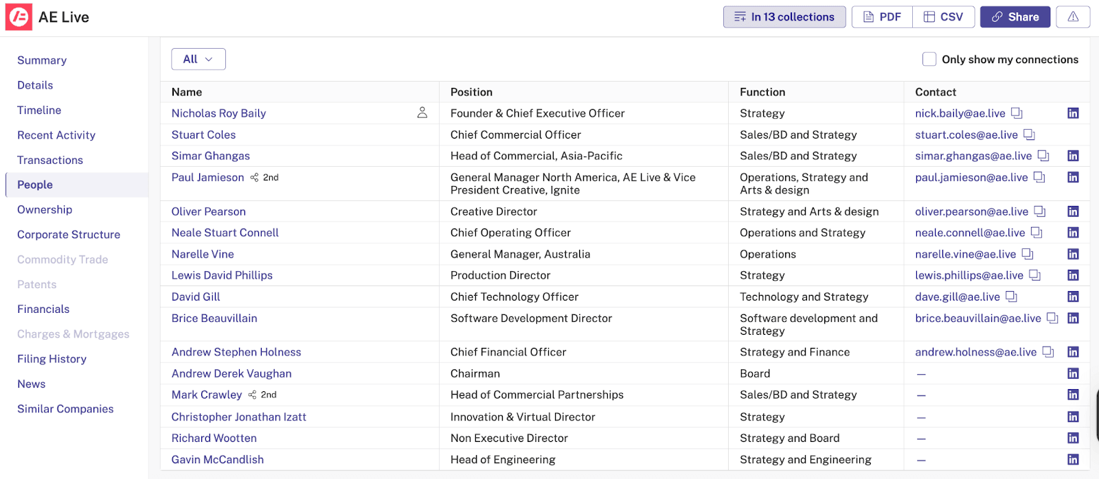This screenshot has width=1099, height=479.
Task: Open Similar Companies section
Action: click(x=65, y=409)
